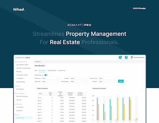Click the Obyektlərin siyahısı icon, first sidebar item
159x123 pixels.
(x=17, y=65)
